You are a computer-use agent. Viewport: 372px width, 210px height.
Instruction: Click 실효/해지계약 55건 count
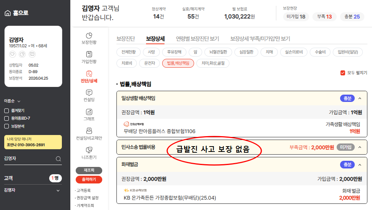(193, 17)
